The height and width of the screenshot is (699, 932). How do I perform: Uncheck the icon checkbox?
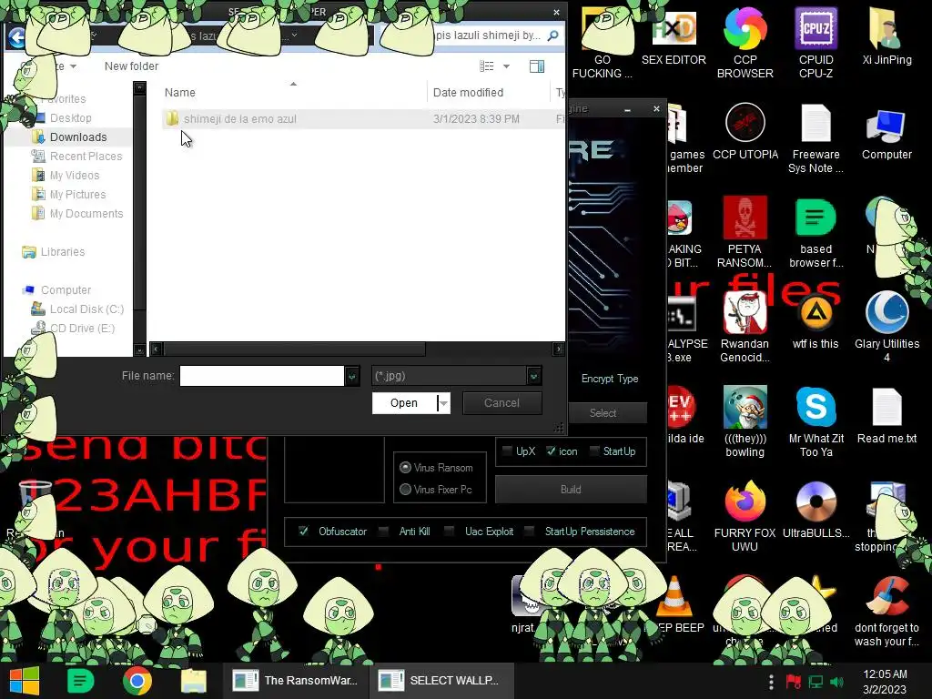551,451
